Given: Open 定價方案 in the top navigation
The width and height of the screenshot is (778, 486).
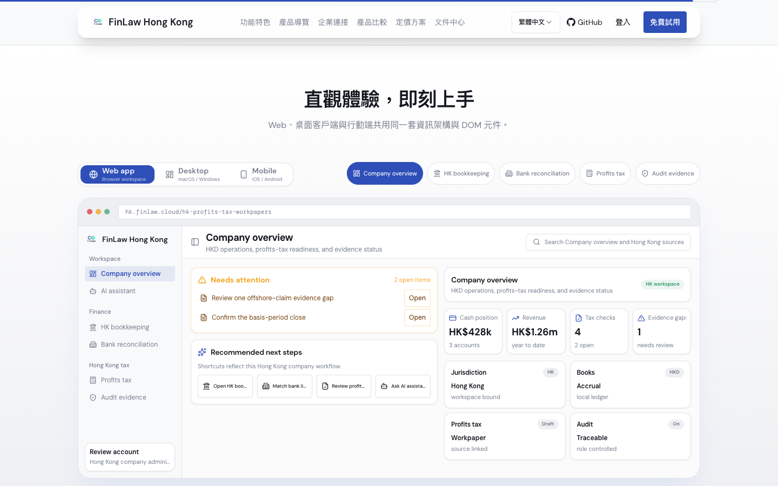Looking at the screenshot, I should pyautogui.click(x=411, y=22).
